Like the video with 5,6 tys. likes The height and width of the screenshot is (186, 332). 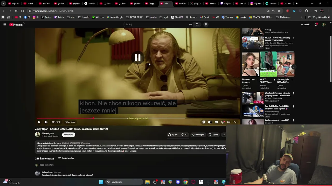coord(173,135)
